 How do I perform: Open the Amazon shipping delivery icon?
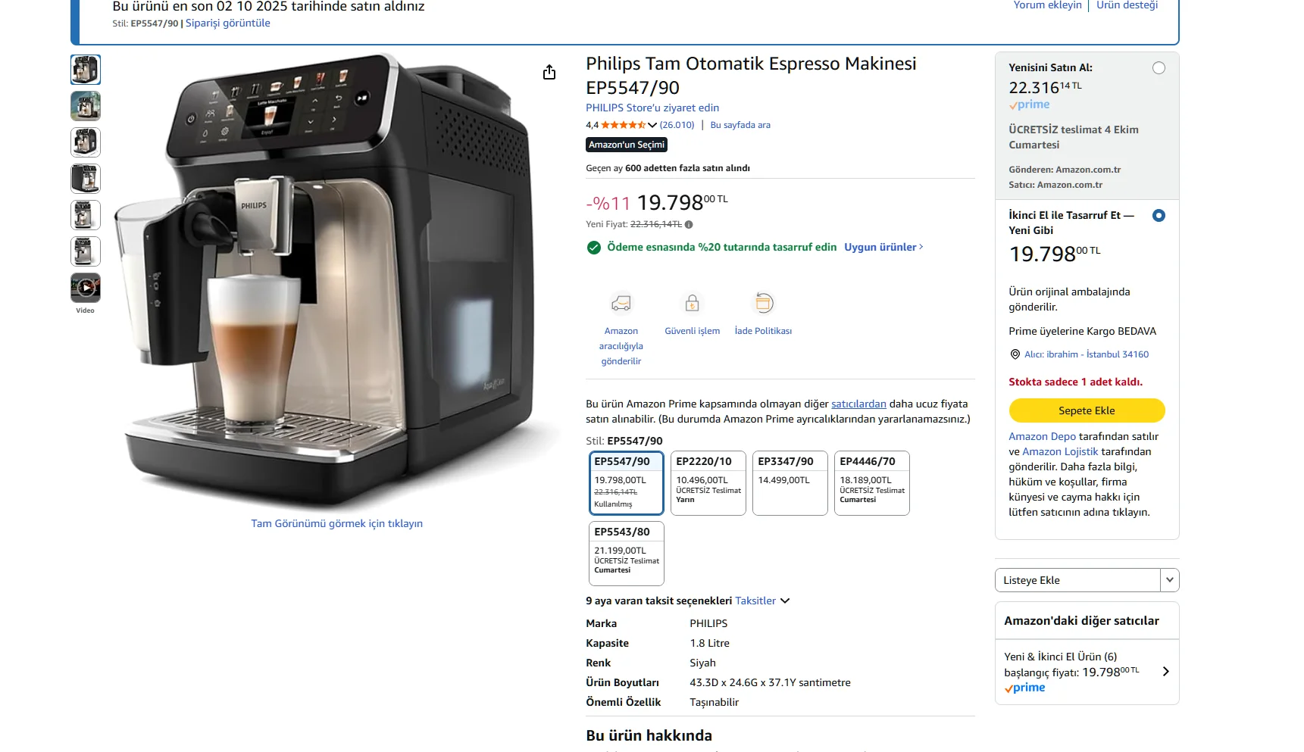pos(621,304)
